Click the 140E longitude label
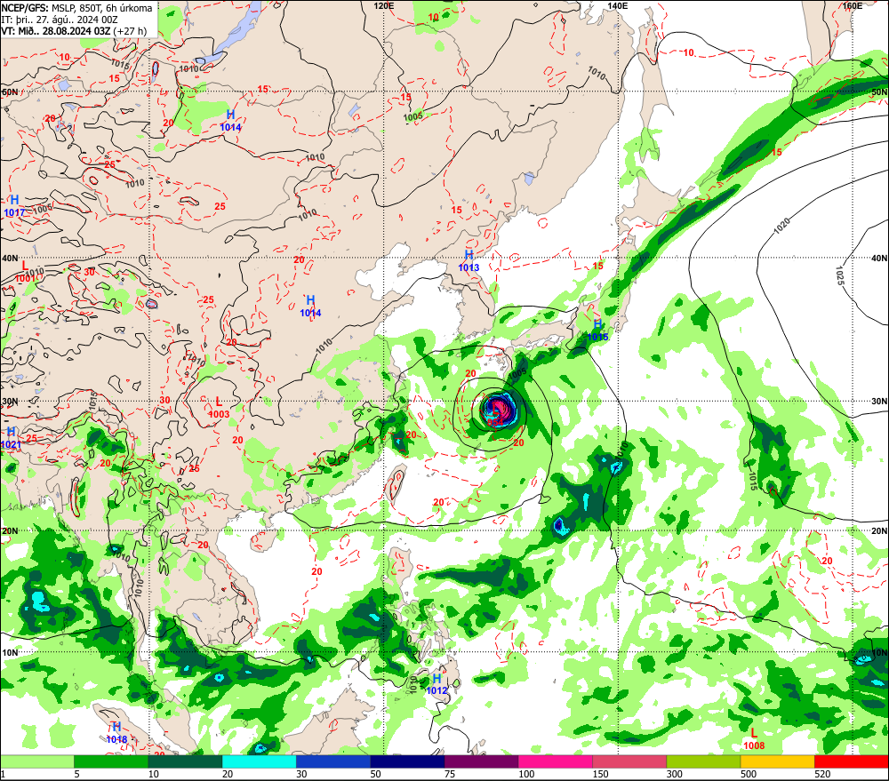This screenshot has height=781, width=889. [618, 5]
